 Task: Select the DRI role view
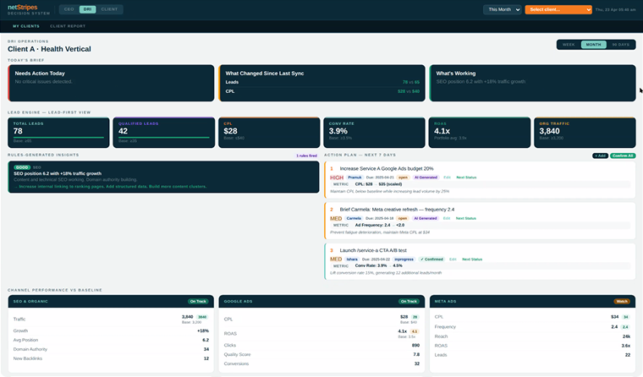click(87, 9)
